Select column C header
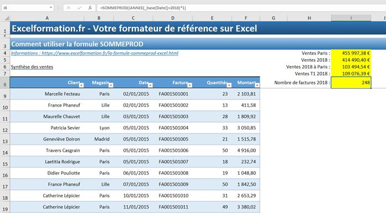The image size is (386, 213). click(x=133, y=18)
